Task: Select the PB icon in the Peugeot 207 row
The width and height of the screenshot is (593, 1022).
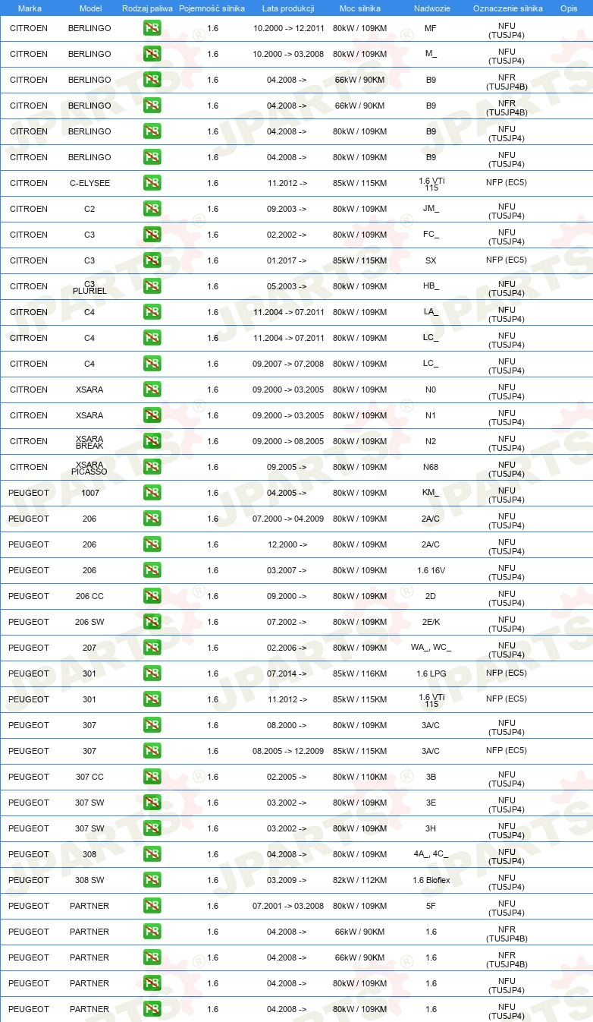Action: tap(152, 648)
